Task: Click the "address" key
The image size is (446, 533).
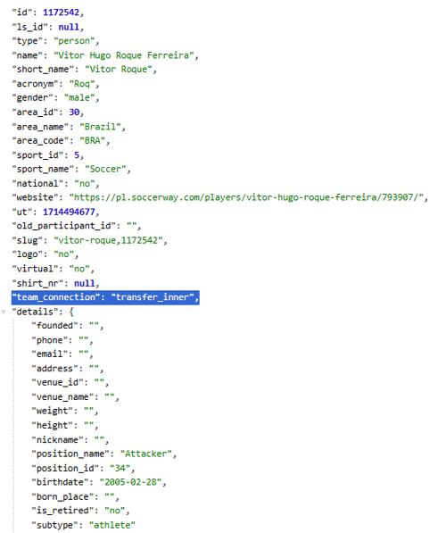Action: (x=54, y=369)
